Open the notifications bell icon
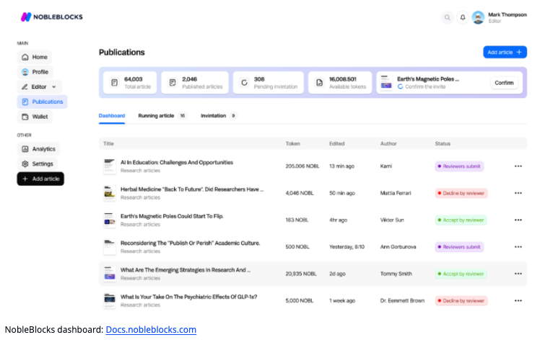Viewport: 540px width, 345px height. (463, 17)
